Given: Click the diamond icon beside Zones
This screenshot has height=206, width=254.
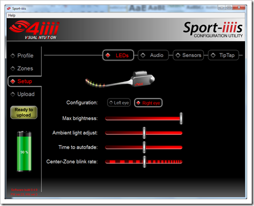Looking at the screenshot, I should coord(13,68).
